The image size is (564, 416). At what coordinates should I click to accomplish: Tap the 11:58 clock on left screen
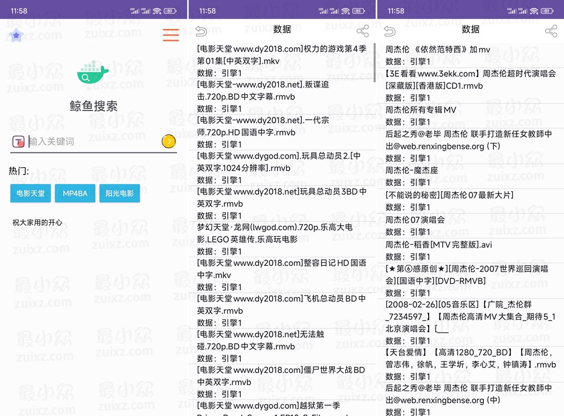pos(19,11)
